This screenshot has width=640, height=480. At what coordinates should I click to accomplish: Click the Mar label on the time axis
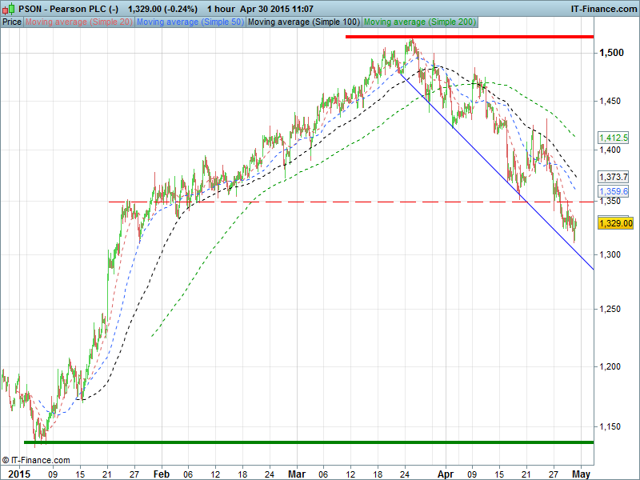pyautogui.click(x=297, y=473)
